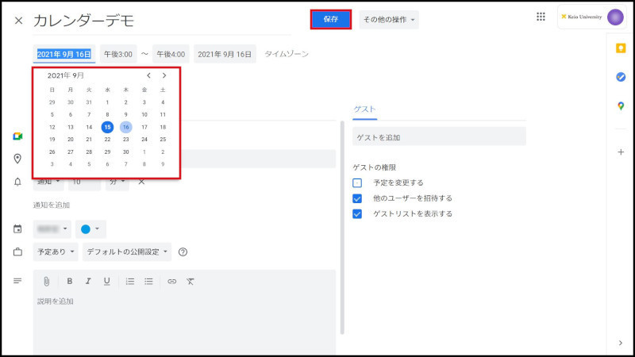The height and width of the screenshot is (357, 635).
Task: Click the blue 保存 button
Action: click(x=330, y=19)
